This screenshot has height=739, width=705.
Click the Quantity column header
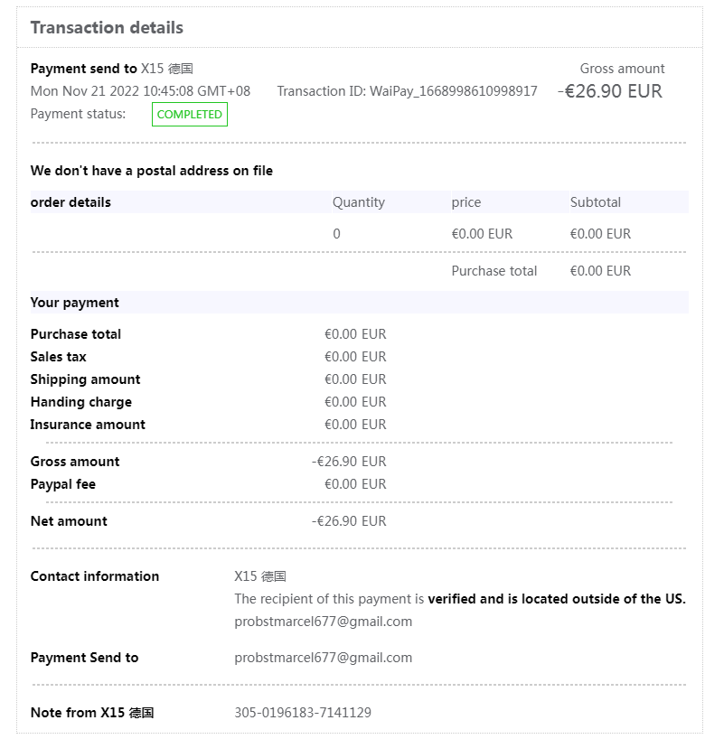click(x=358, y=202)
